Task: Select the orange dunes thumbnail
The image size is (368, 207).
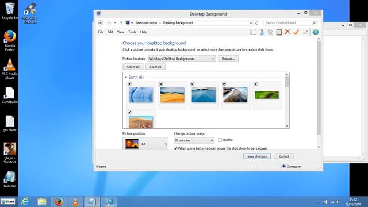Action: [172, 95]
